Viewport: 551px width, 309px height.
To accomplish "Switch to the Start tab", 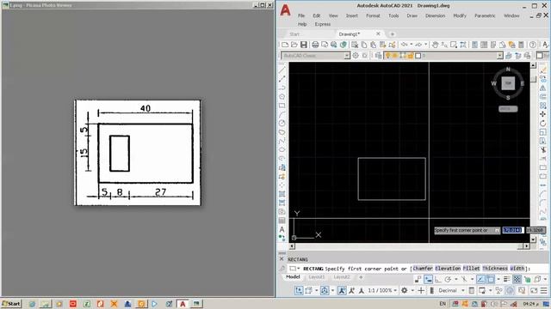I will [x=294, y=34].
